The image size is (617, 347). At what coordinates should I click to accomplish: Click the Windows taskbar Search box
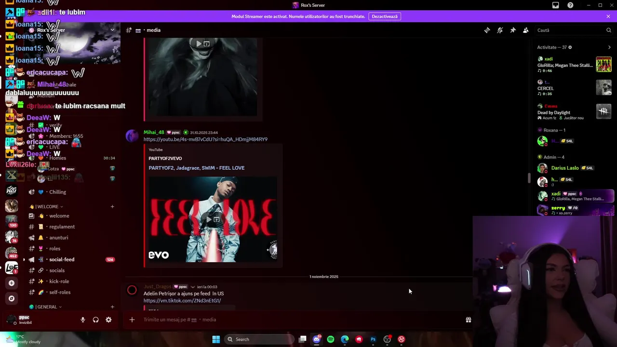tap(260, 339)
